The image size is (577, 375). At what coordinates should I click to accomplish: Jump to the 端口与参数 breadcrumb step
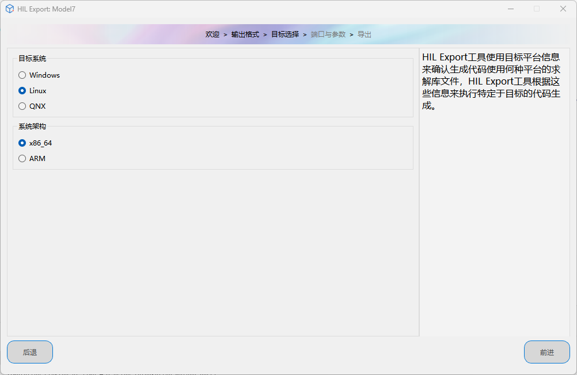pyautogui.click(x=328, y=34)
